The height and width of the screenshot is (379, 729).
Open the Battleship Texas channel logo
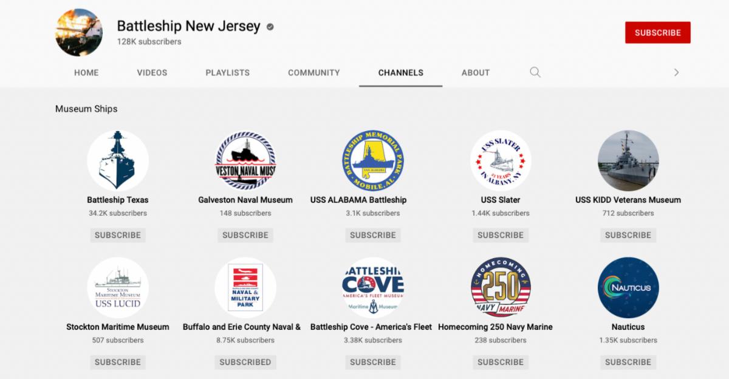(x=118, y=161)
